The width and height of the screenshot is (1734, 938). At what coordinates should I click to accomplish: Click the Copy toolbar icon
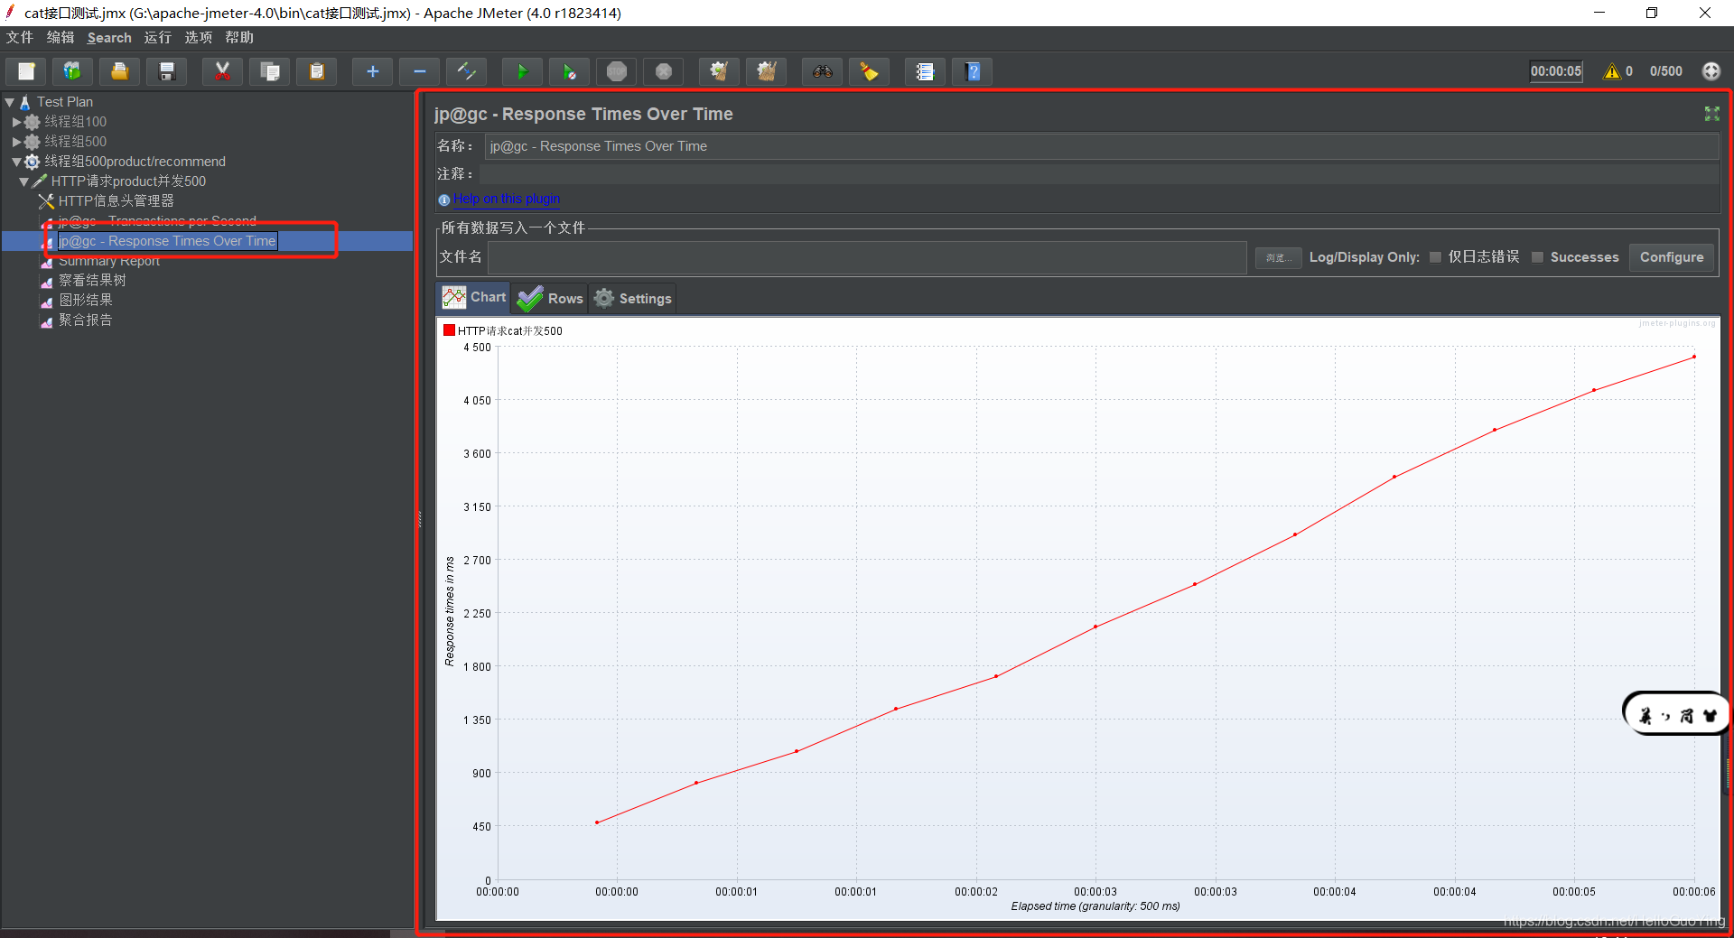[269, 71]
